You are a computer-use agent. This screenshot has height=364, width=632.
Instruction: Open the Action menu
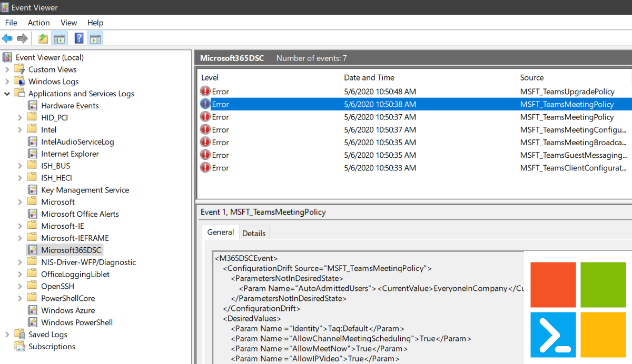point(39,23)
